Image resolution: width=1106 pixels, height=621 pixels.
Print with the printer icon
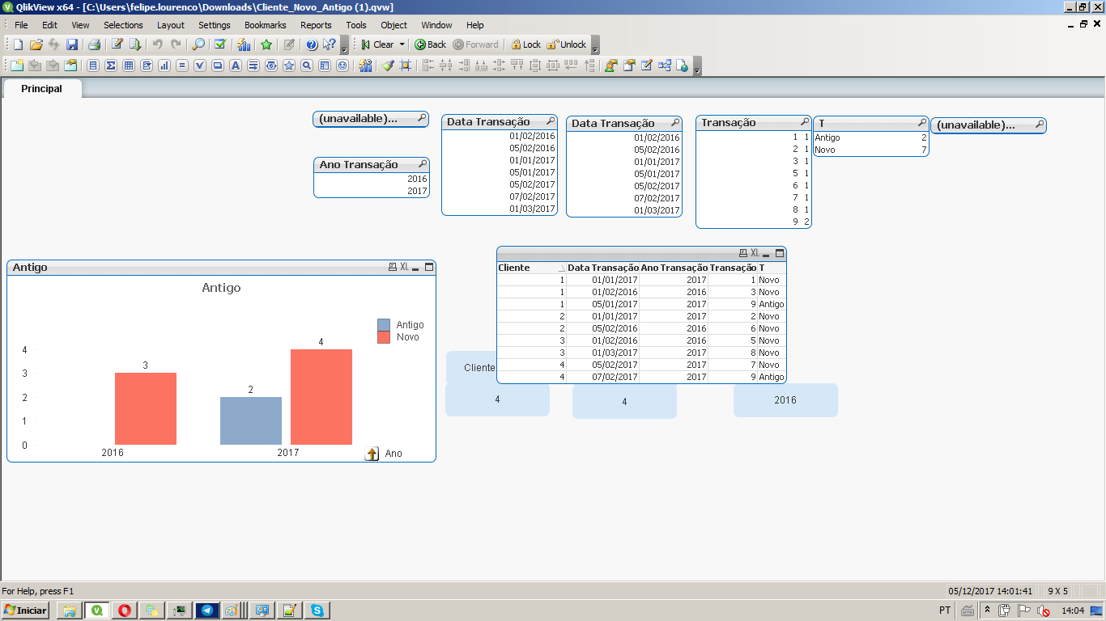[x=94, y=44]
